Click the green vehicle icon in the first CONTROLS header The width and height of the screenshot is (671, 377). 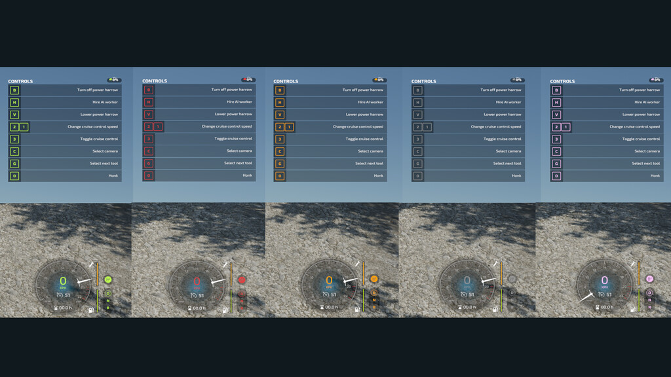click(115, 80)
